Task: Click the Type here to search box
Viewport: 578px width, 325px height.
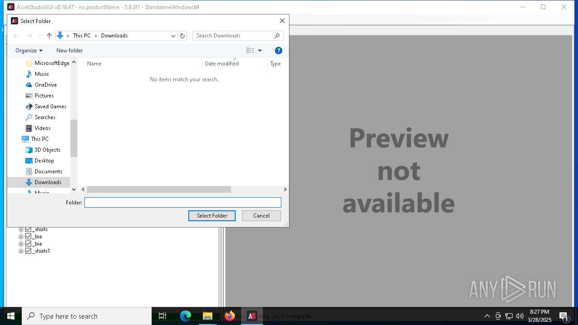Action: pyautogui.click(x=87, y=316)
